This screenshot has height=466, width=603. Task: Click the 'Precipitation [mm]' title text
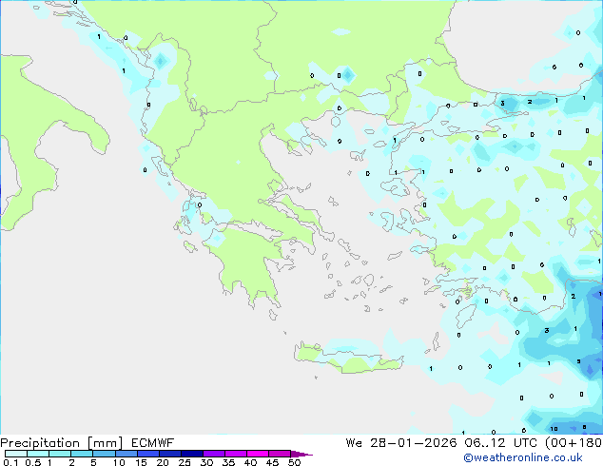pos(62,443)
